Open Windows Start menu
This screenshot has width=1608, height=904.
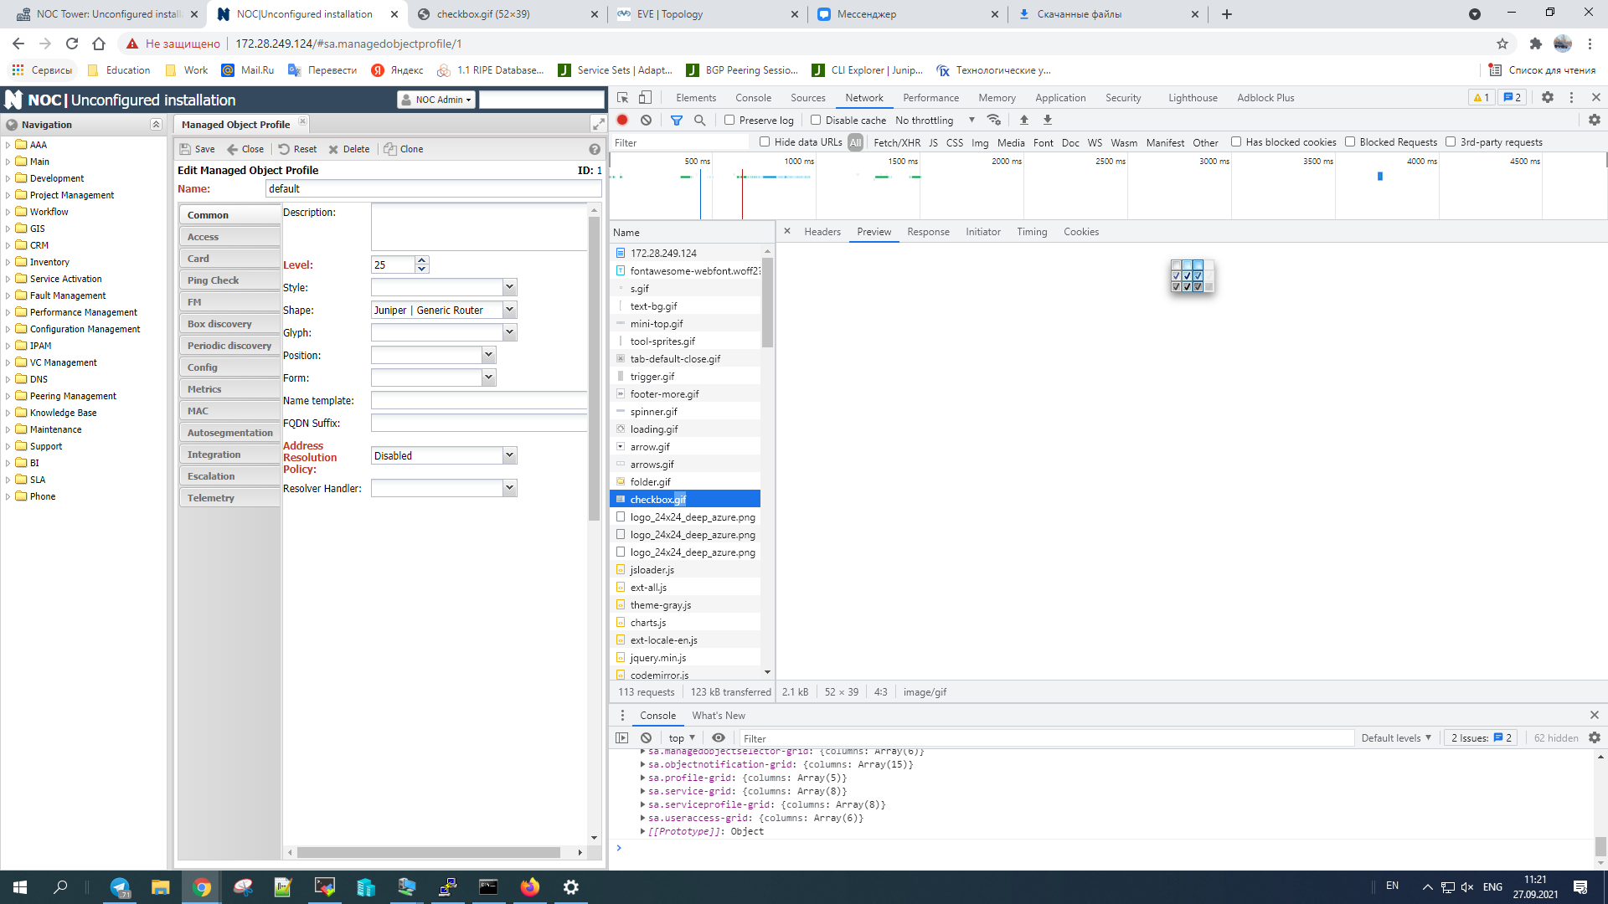tap(20, 887)
